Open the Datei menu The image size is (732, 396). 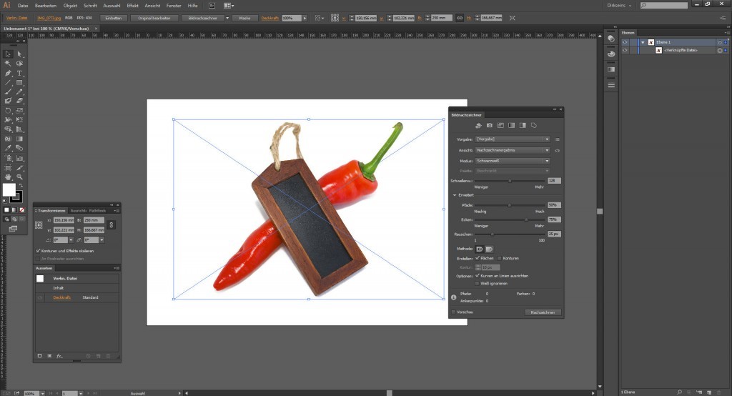23,6
